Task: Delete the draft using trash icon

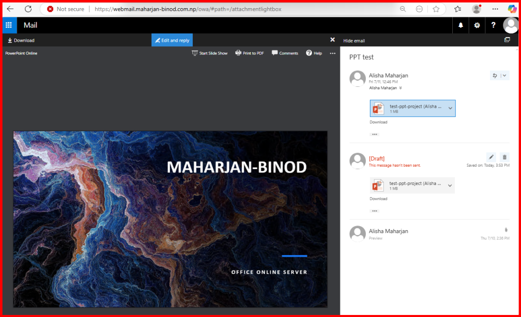Action: pos(504,157)
